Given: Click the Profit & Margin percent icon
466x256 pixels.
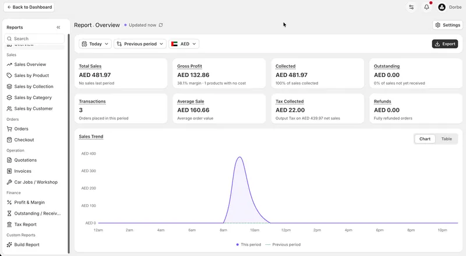Looking at the screenshot, I should click(9, 202).
